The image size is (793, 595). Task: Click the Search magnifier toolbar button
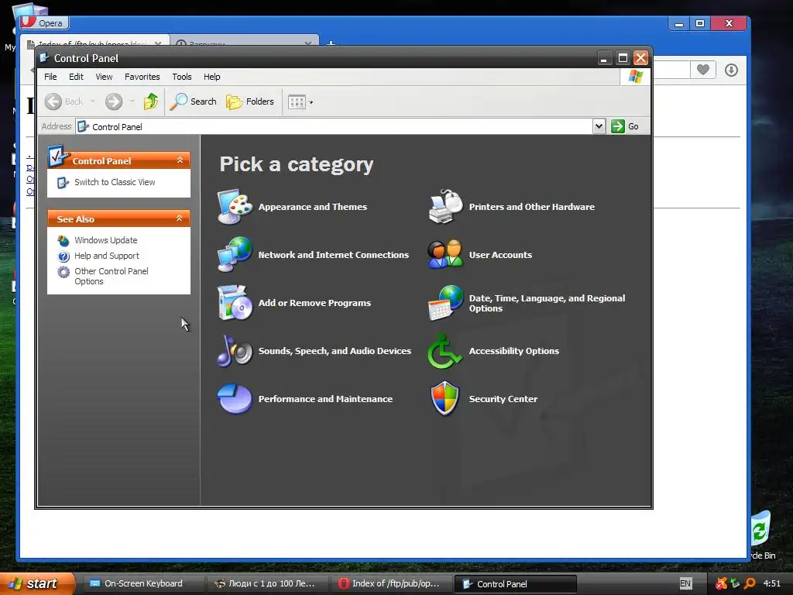pyautogui.click(x=193, y=101)
